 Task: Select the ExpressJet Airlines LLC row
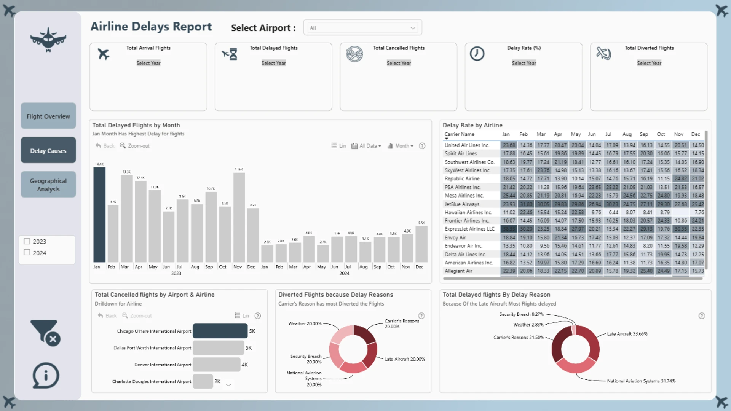(574, 229)
